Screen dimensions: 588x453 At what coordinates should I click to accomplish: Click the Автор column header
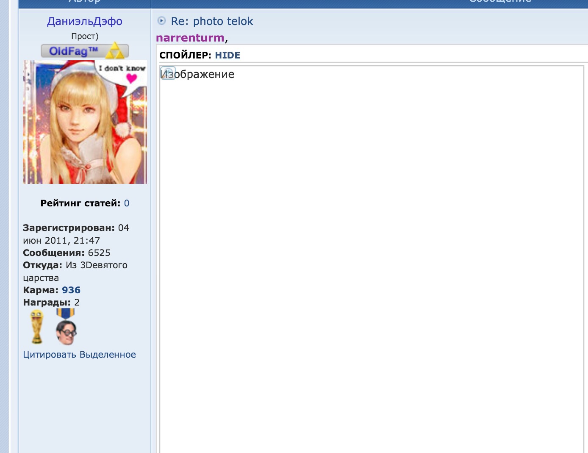point(85,2)
